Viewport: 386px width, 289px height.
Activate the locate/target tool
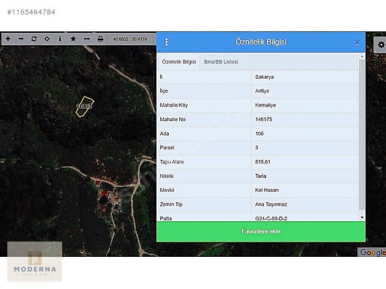[x=47, y=39]
